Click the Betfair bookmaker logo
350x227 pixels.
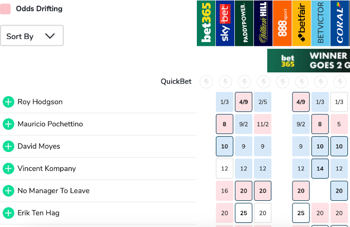(301, 23)
